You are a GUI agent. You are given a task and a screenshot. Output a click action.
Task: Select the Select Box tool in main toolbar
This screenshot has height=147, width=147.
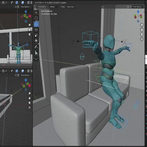pos(36,13)
